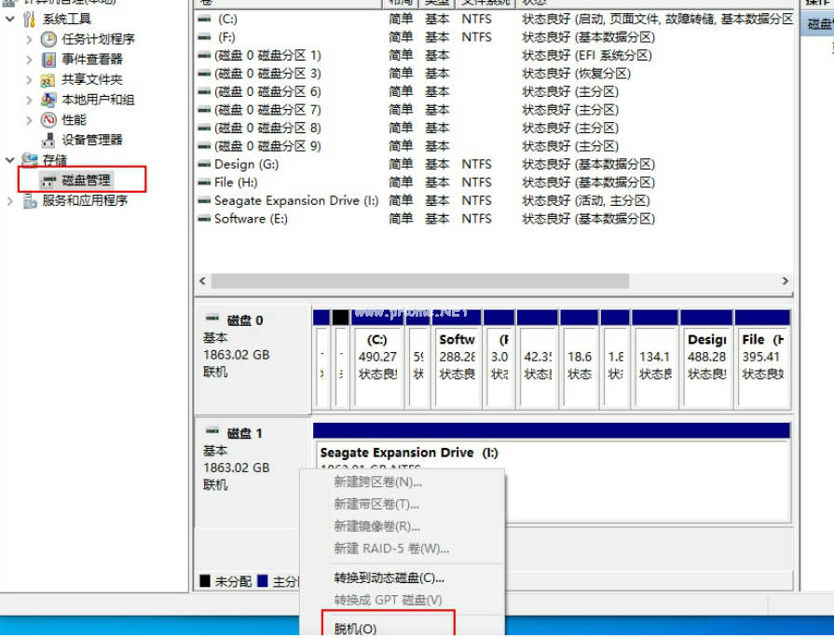Collapse the 存储 tree node

[10, 160]
